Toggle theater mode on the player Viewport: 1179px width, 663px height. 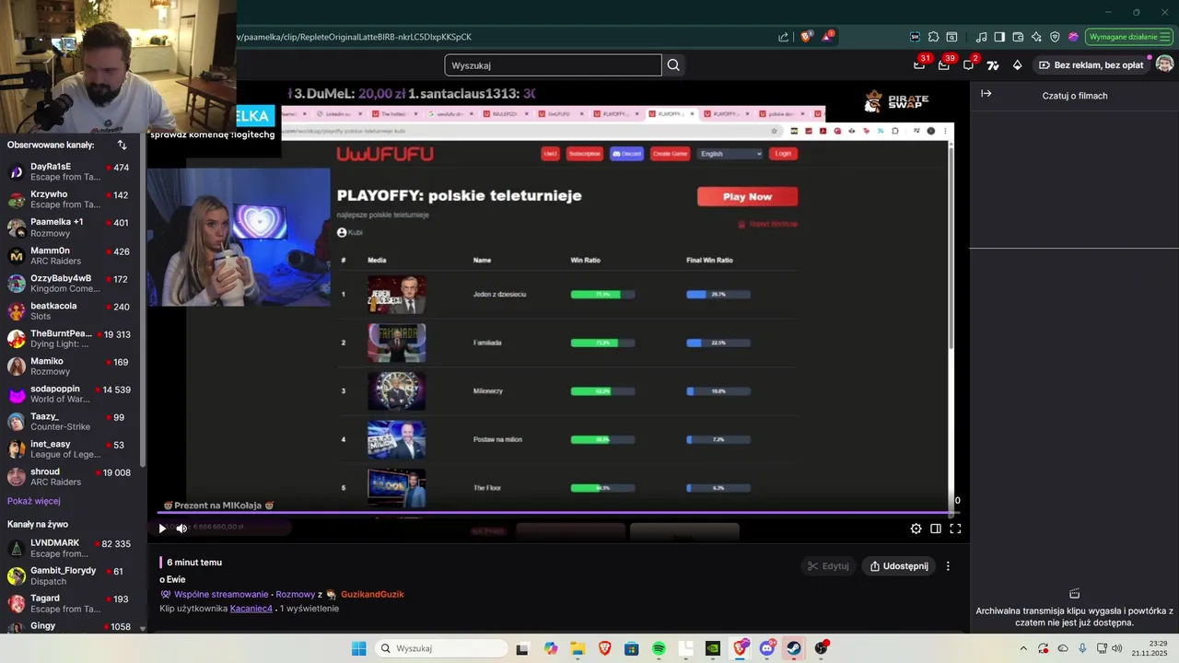coord(936,529)
